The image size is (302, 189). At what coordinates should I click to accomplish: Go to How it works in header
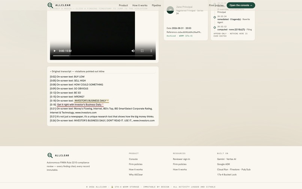click(140, 5)
